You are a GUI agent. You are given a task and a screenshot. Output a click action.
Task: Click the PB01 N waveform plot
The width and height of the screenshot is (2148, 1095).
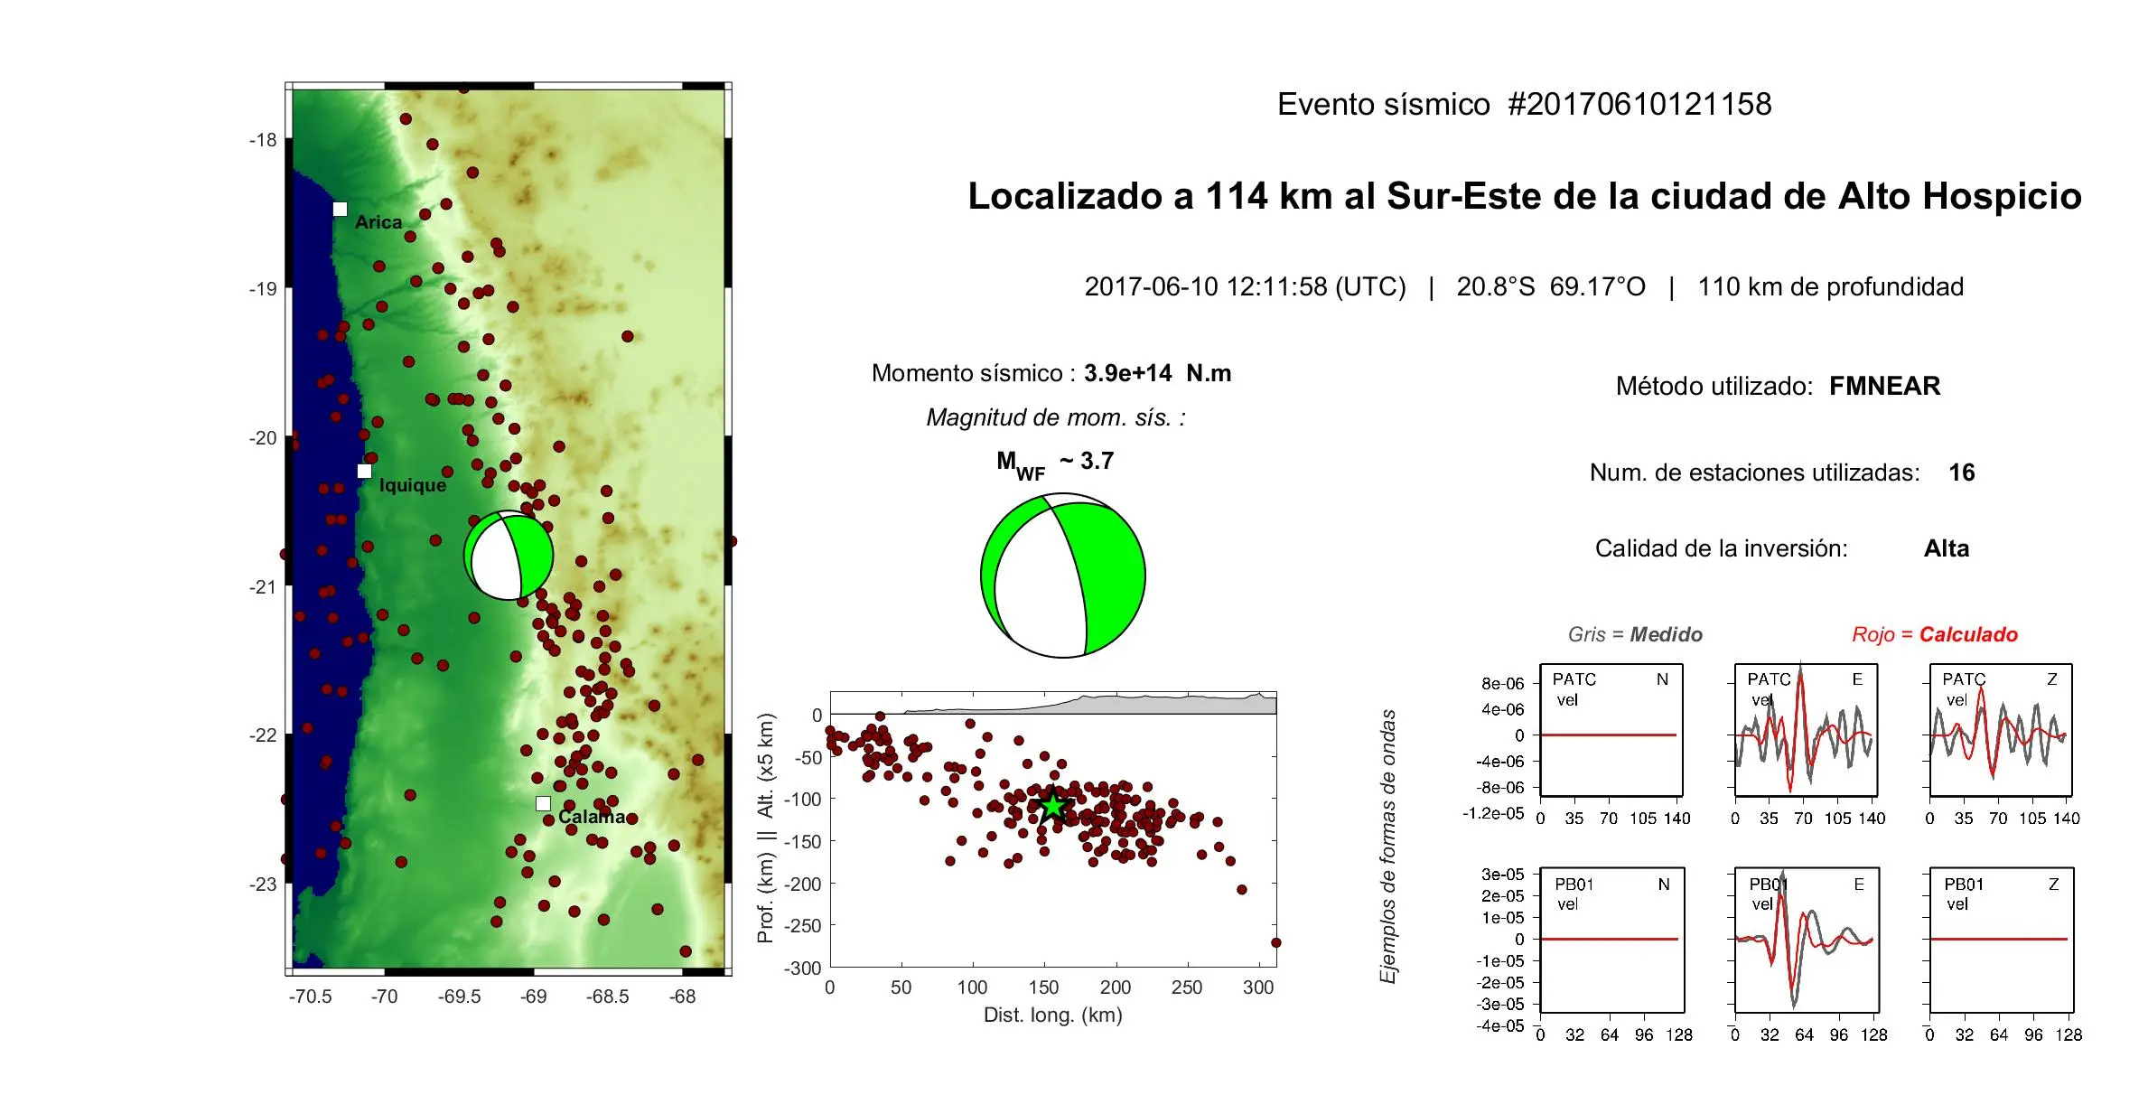click(x=1612, y=940)
